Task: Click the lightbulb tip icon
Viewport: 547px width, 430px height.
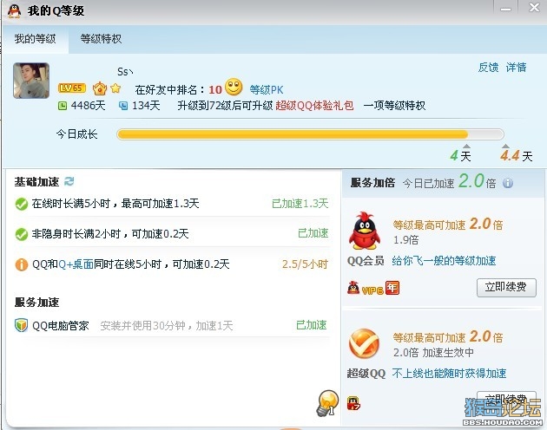Action: click(327, 403)
